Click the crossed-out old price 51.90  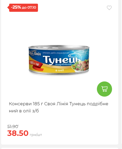(x=13, y=126)
